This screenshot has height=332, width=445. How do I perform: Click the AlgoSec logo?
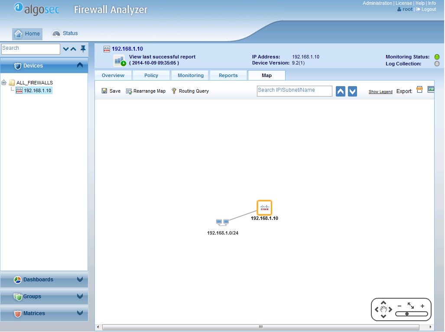(x=37, y=9)
